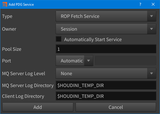Click the Pool Size input field

pyautogui.click(x=106, y=49)
